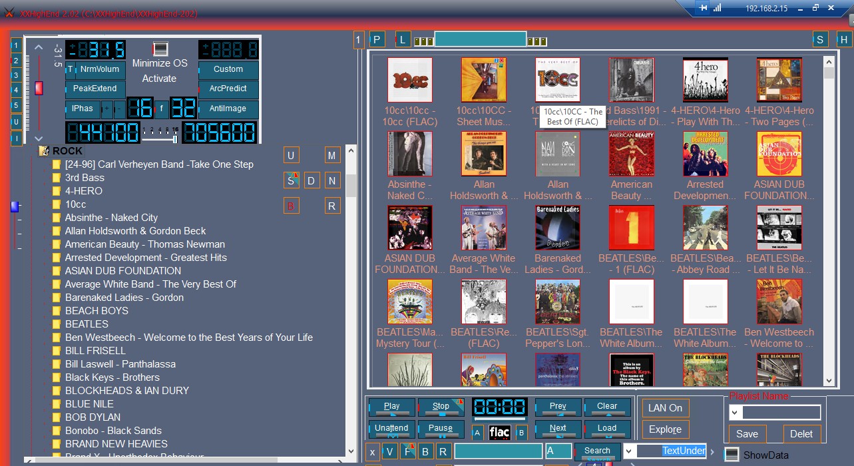The height and width of the screenshot is (466, 854).
Task: Toggle the IPhas setting
Action: [x=83, y=109]
